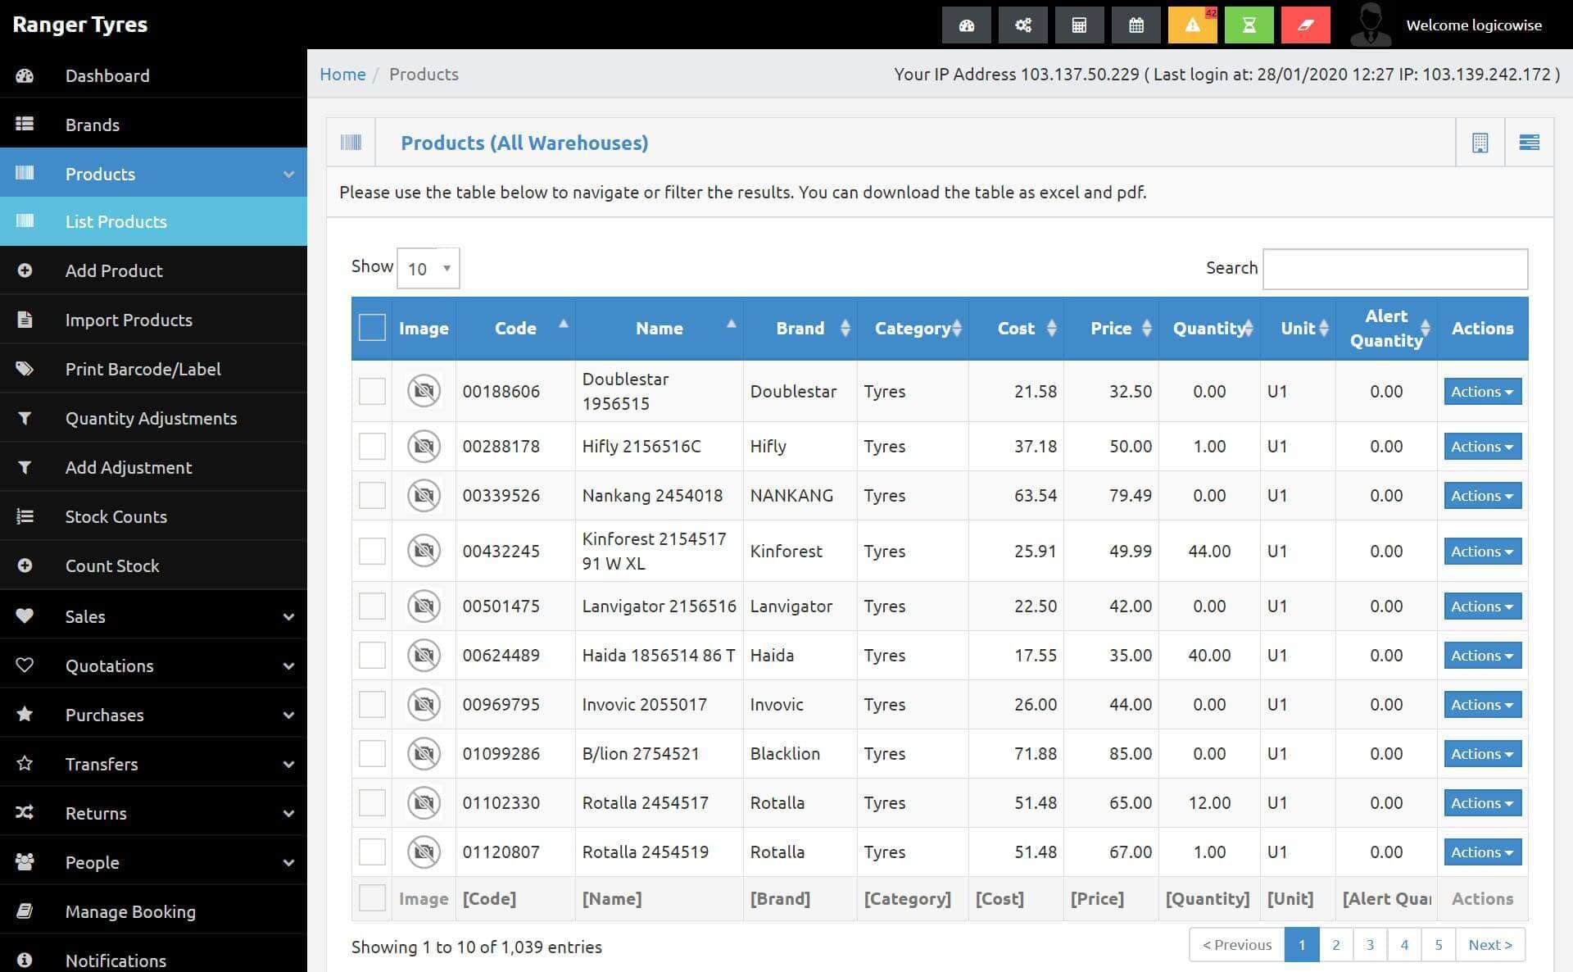
Task: Open Add Product in sidebar
Action: pos(114,270)
